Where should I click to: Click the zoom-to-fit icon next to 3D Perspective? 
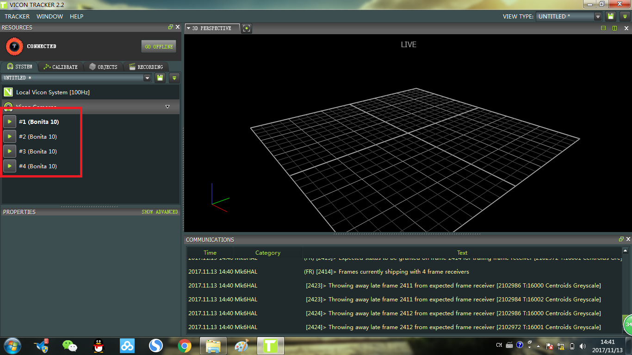[x=247, y=28]
